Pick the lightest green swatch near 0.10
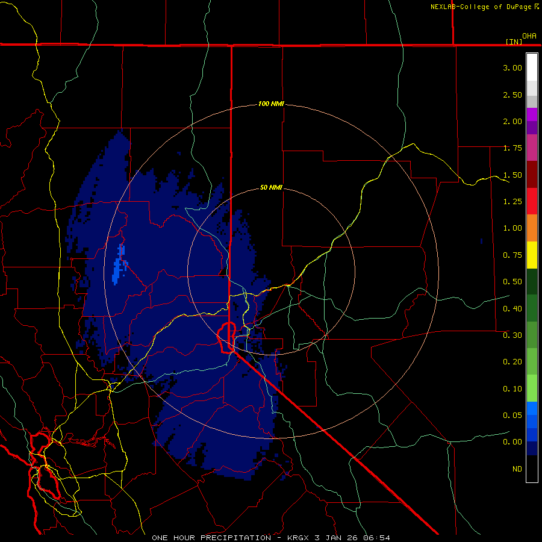This screenshot has width=542, height=542. tap(532, 388)
